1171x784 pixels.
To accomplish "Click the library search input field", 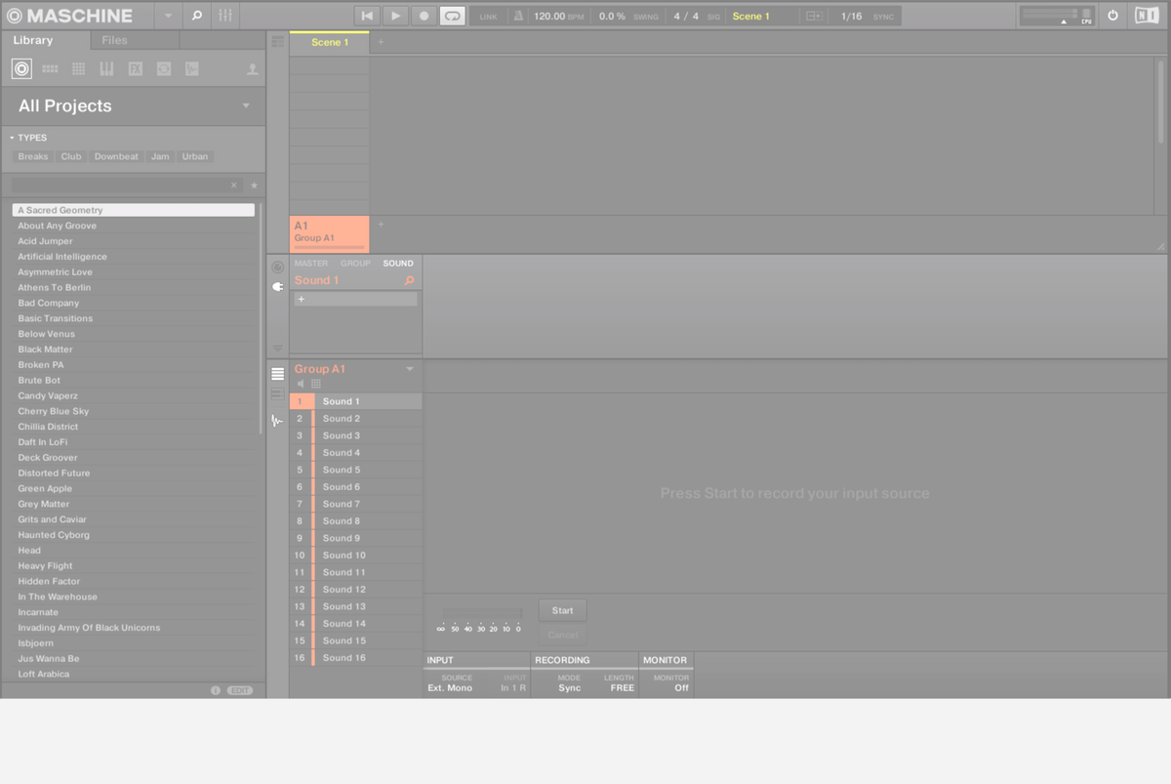I will pyautogui.click(x=119, y=185).
